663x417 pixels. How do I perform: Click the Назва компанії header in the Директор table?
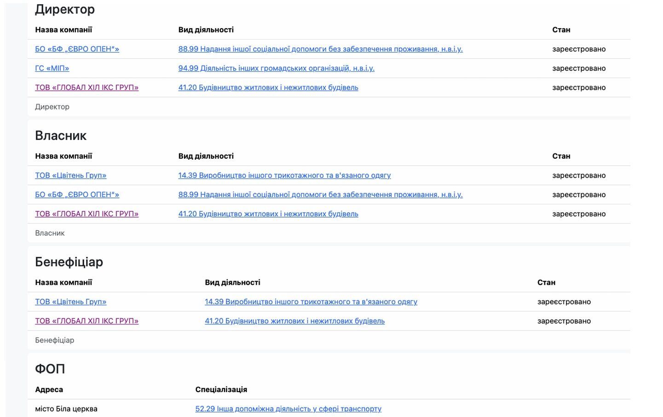coord(63,30)
